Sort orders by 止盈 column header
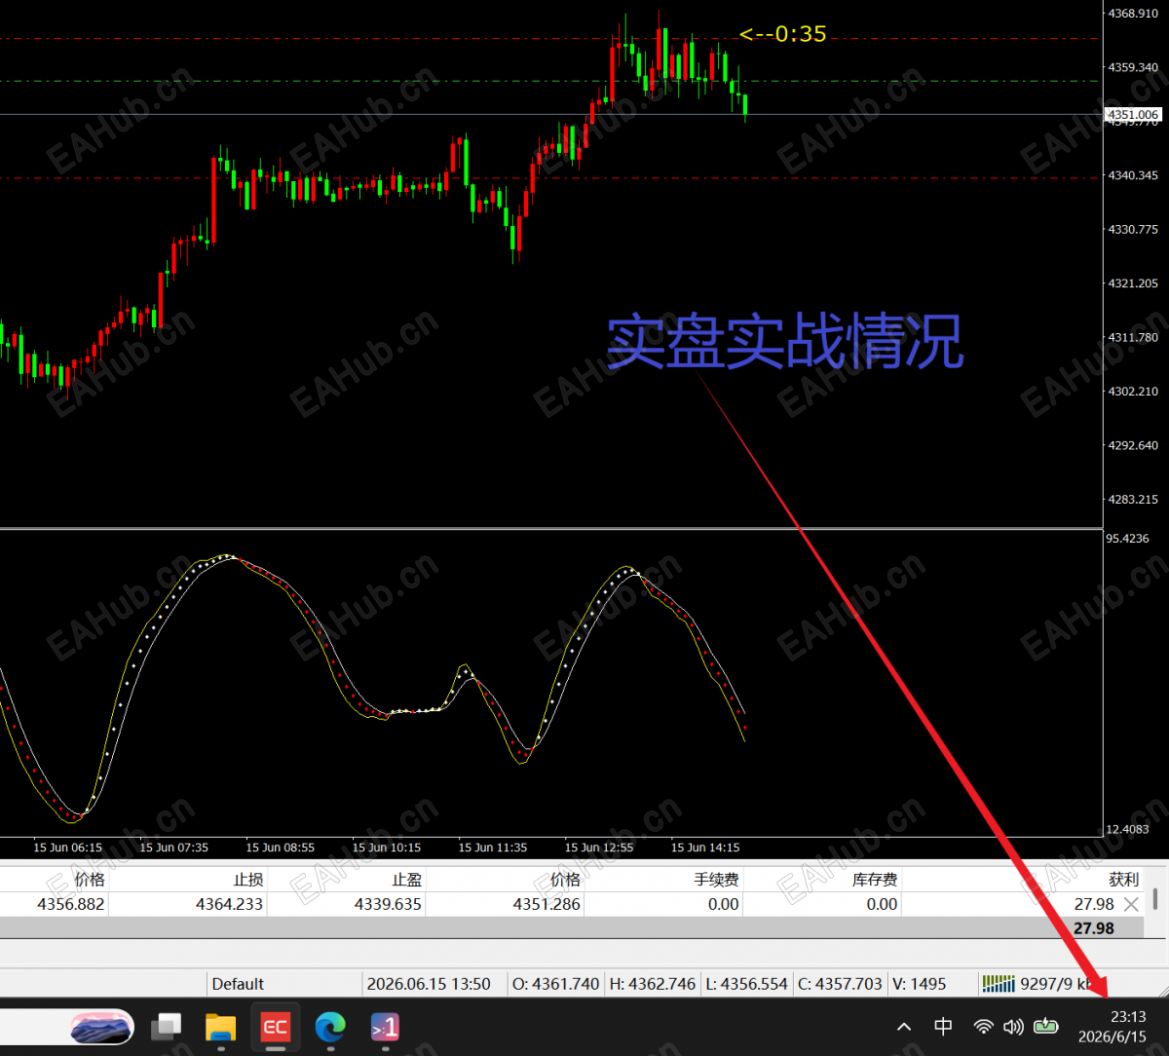 point(406,879)
